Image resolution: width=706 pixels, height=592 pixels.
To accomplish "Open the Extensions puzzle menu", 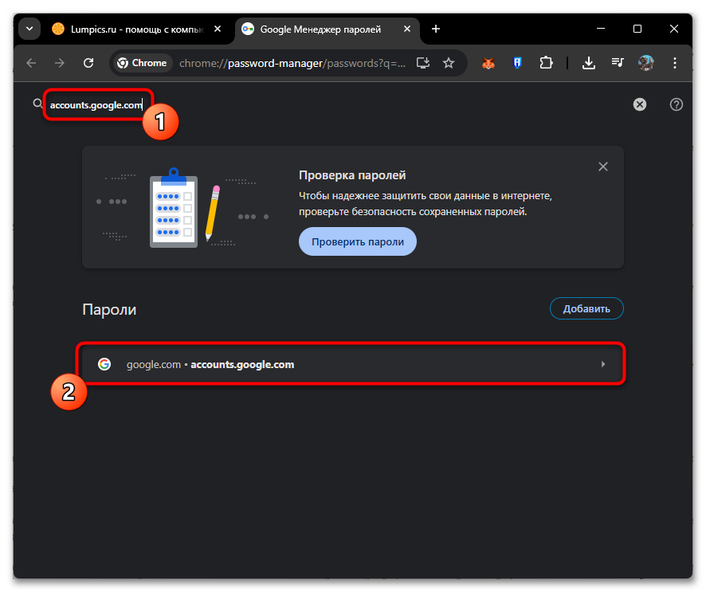I will click(x=546, y=63).
